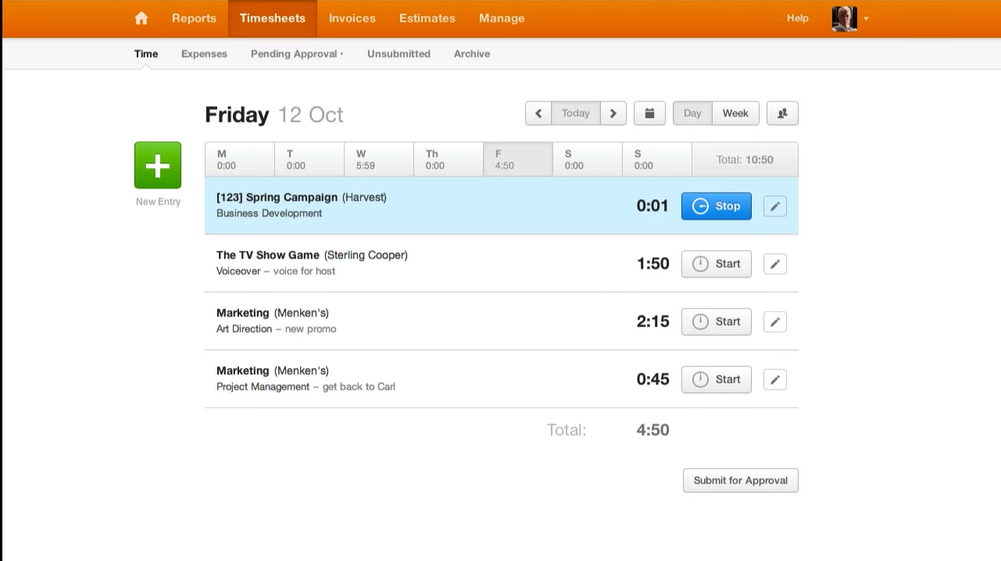Click the daily total 4:50 value

coord(652,430)
